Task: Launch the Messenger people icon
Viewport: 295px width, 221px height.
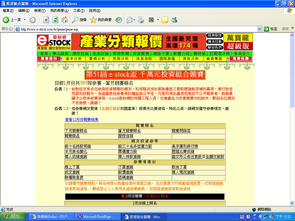Action: tap(174, 20)
